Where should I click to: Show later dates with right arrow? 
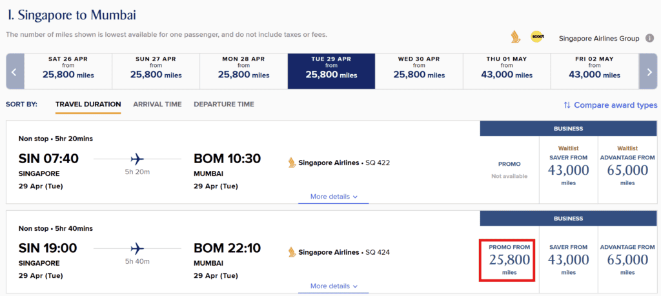click(648, 71)
